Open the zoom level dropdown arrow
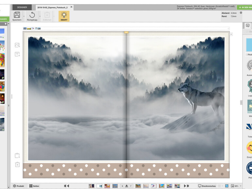This screenshot has width=252, height=189. (x=241, y=186)
